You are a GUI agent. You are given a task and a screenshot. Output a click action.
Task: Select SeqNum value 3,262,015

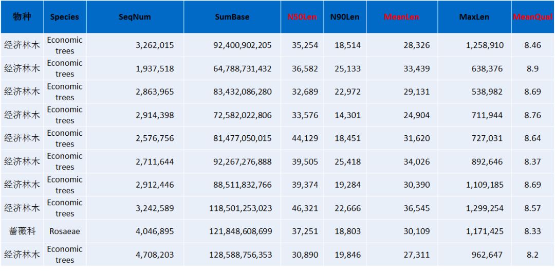pyautogui.click(x=155, y=45)
